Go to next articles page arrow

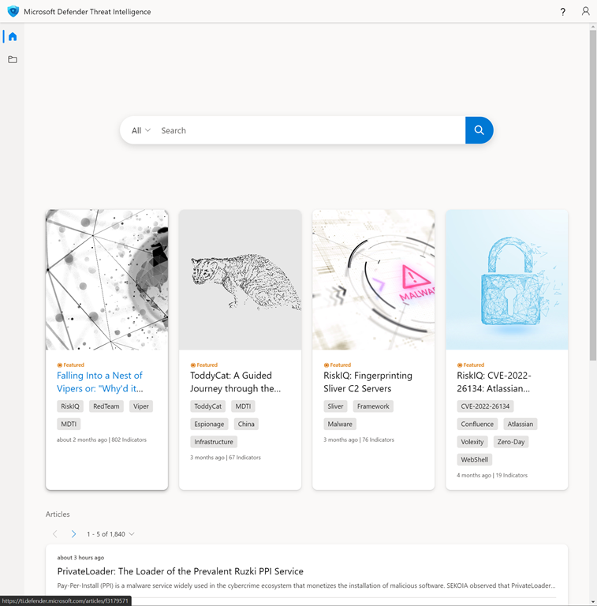73,534
